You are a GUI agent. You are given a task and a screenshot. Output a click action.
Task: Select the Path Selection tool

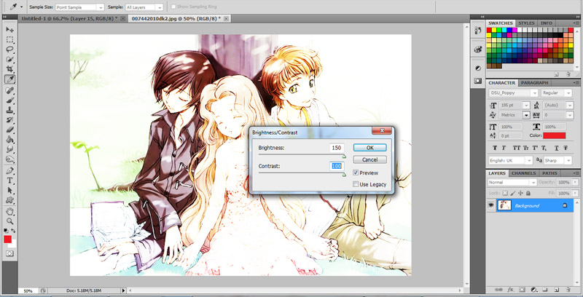click(9, 191)
